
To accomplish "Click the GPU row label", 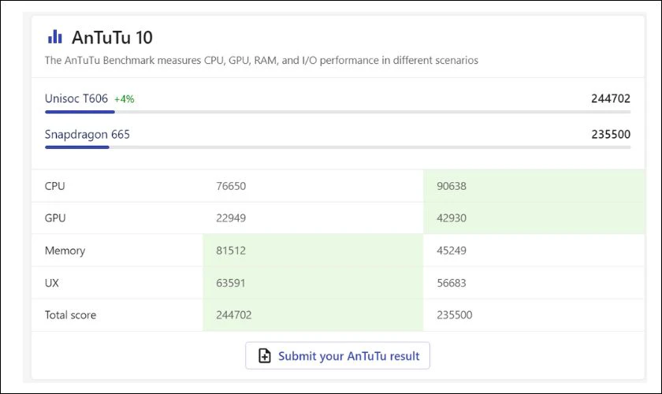I will pyautogui.click(x=55, y=218).
